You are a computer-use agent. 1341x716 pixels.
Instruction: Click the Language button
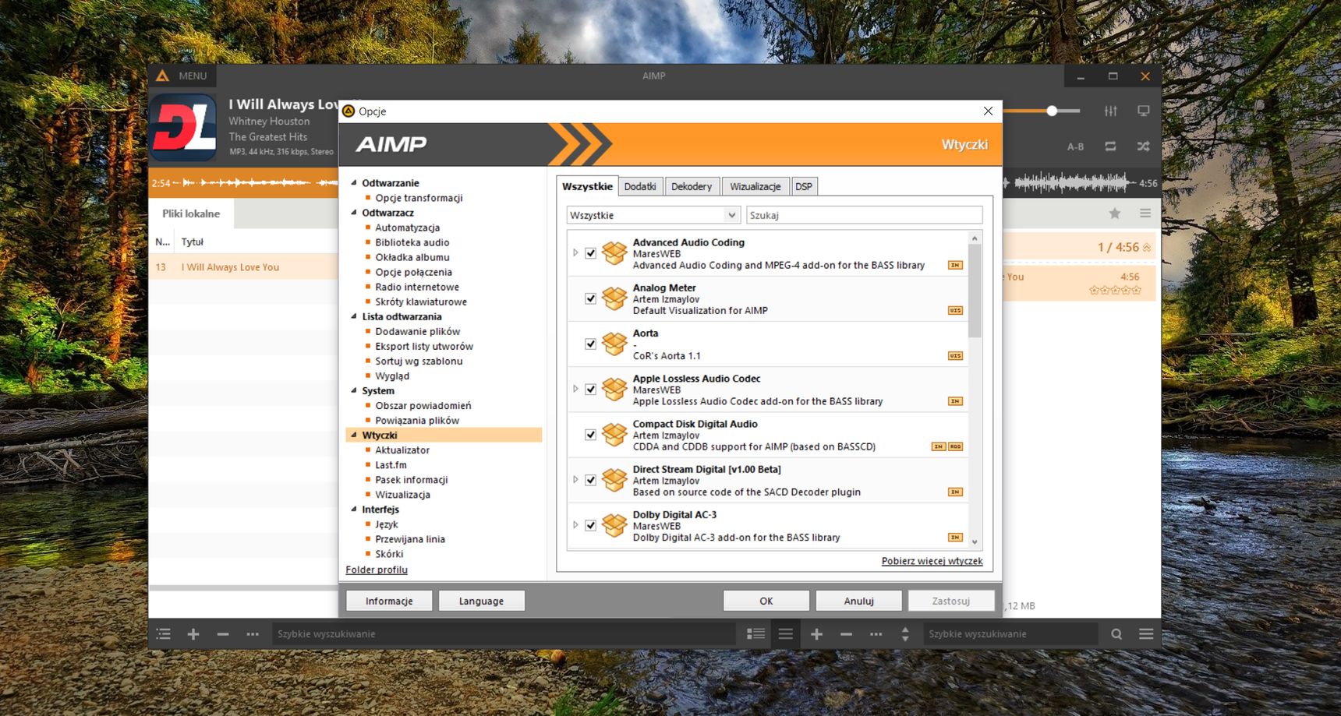pos(481,601)
